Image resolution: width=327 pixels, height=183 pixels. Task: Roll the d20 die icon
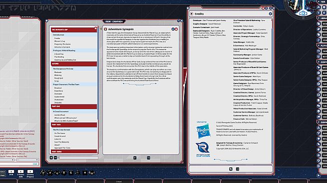click(x=43, y=172)
